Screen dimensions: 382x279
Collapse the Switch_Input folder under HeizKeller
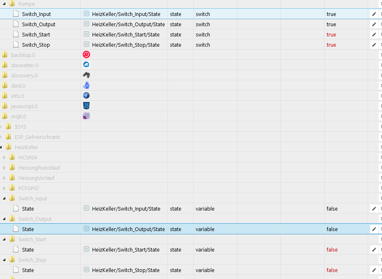pyautogui.click(x=4, y=199)
